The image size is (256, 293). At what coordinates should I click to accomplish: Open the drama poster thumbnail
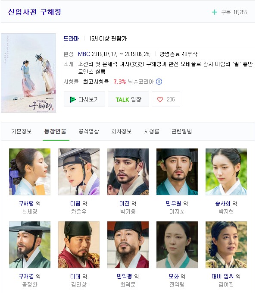tap(28, 73)
